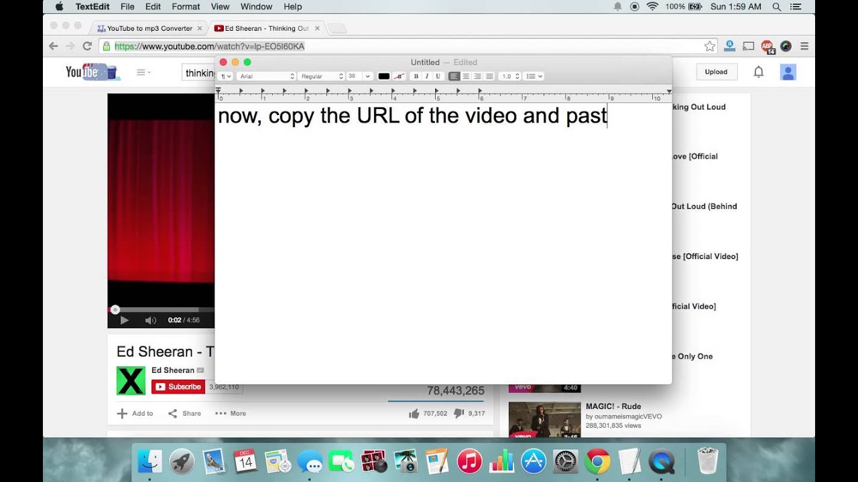Open the Regular typeface dropdown
The height and width of the screenshot is (482, 858).
tap(321, 76)
